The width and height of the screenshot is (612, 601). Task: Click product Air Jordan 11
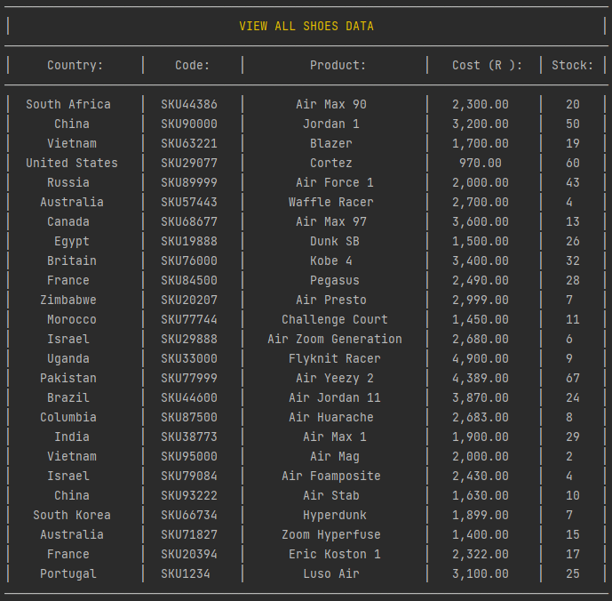(335, 397)
